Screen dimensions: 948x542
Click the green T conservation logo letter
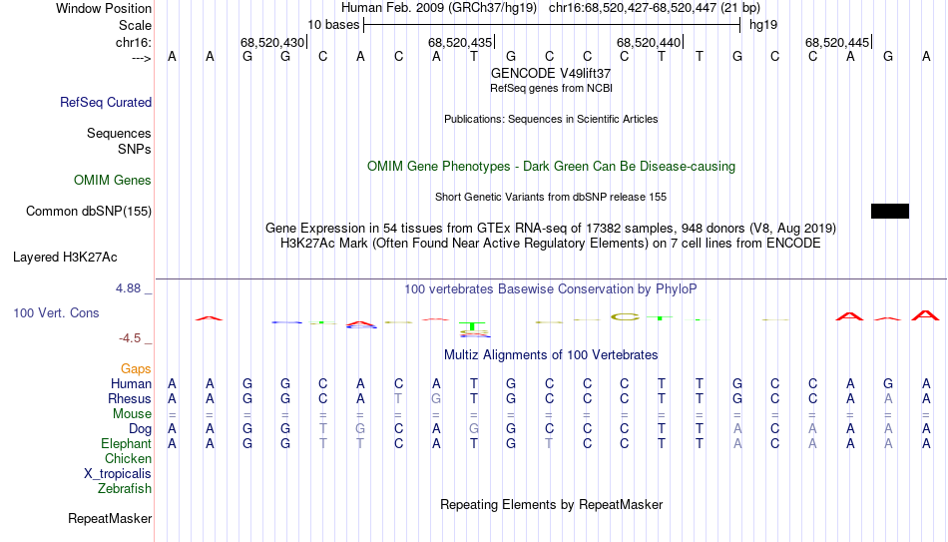pyautogui.click(x=474, y=326)
